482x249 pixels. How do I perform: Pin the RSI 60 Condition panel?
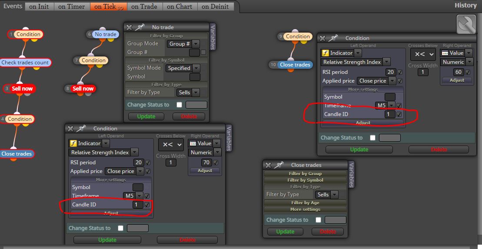(x=332, y=38)
